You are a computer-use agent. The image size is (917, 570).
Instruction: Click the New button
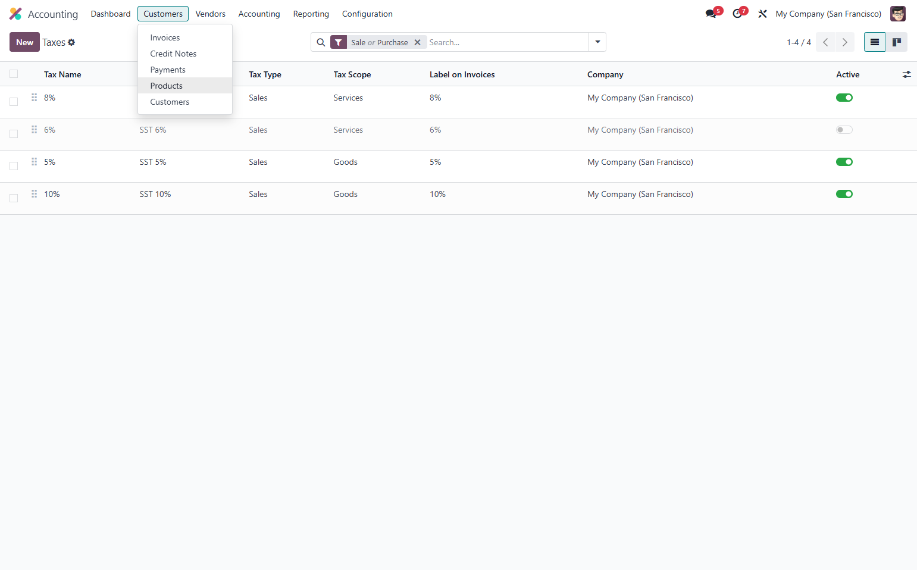tap(24, 42)
